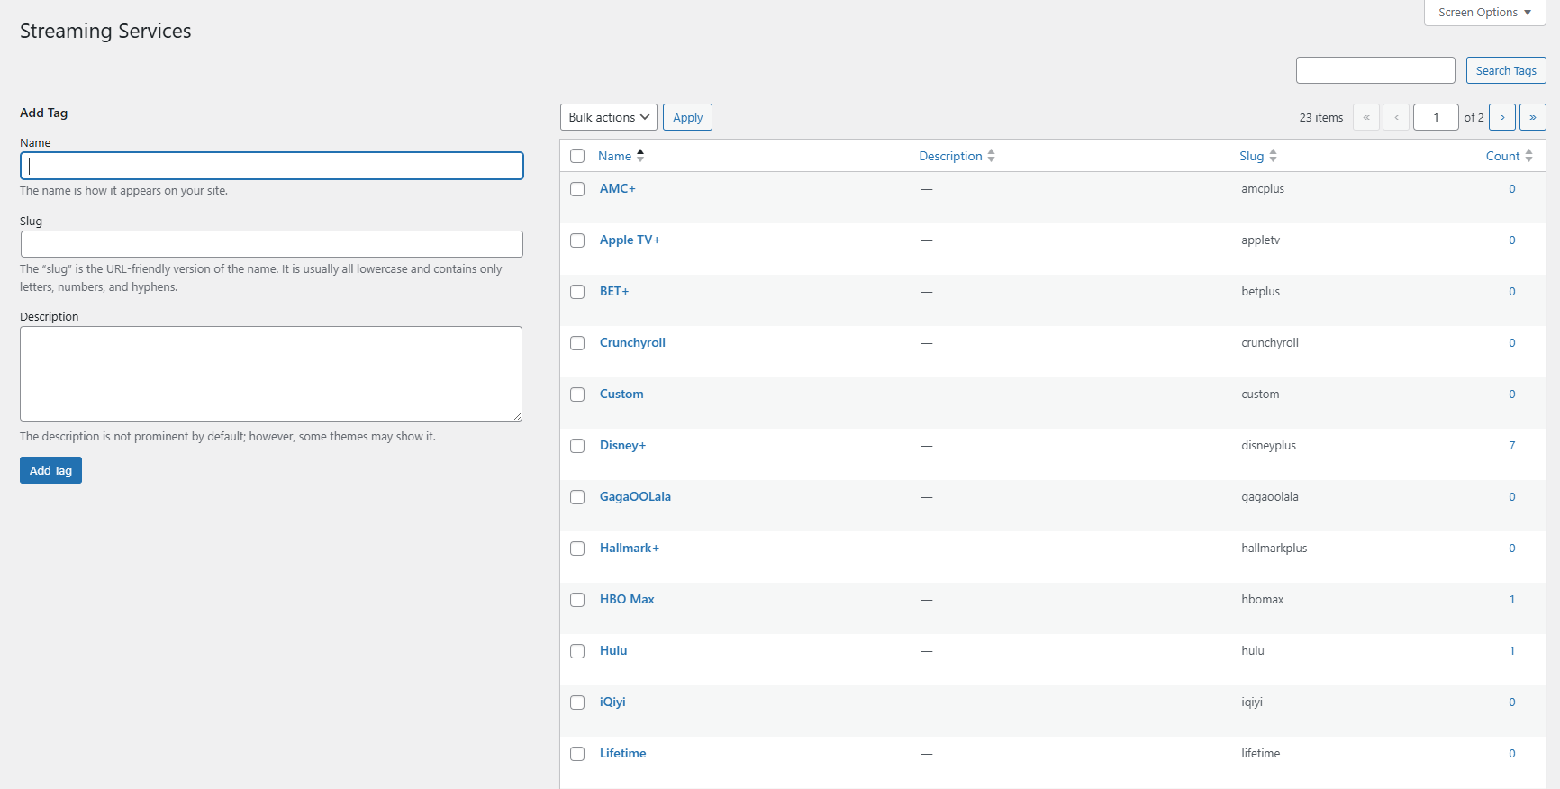Check the box next to Crunchyroll
1560x789 pixels.
(x=577, y=343)
